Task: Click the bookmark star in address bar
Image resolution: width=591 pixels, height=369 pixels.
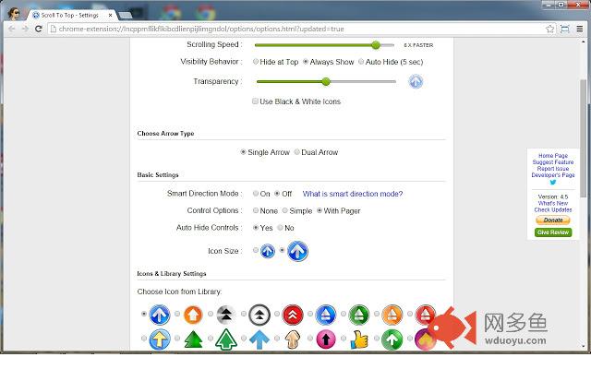Action: tap(548, 29)
